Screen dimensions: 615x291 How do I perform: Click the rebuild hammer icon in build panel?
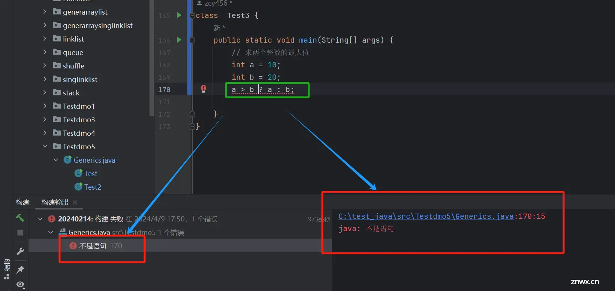click(20, 218)
